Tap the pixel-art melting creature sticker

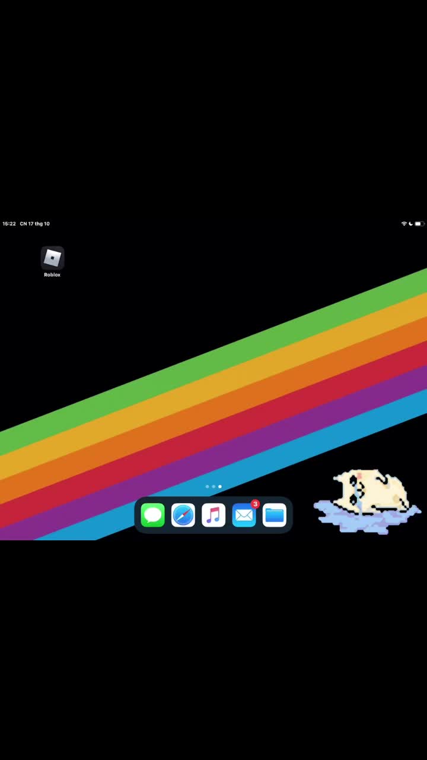(x=368, y=501)
